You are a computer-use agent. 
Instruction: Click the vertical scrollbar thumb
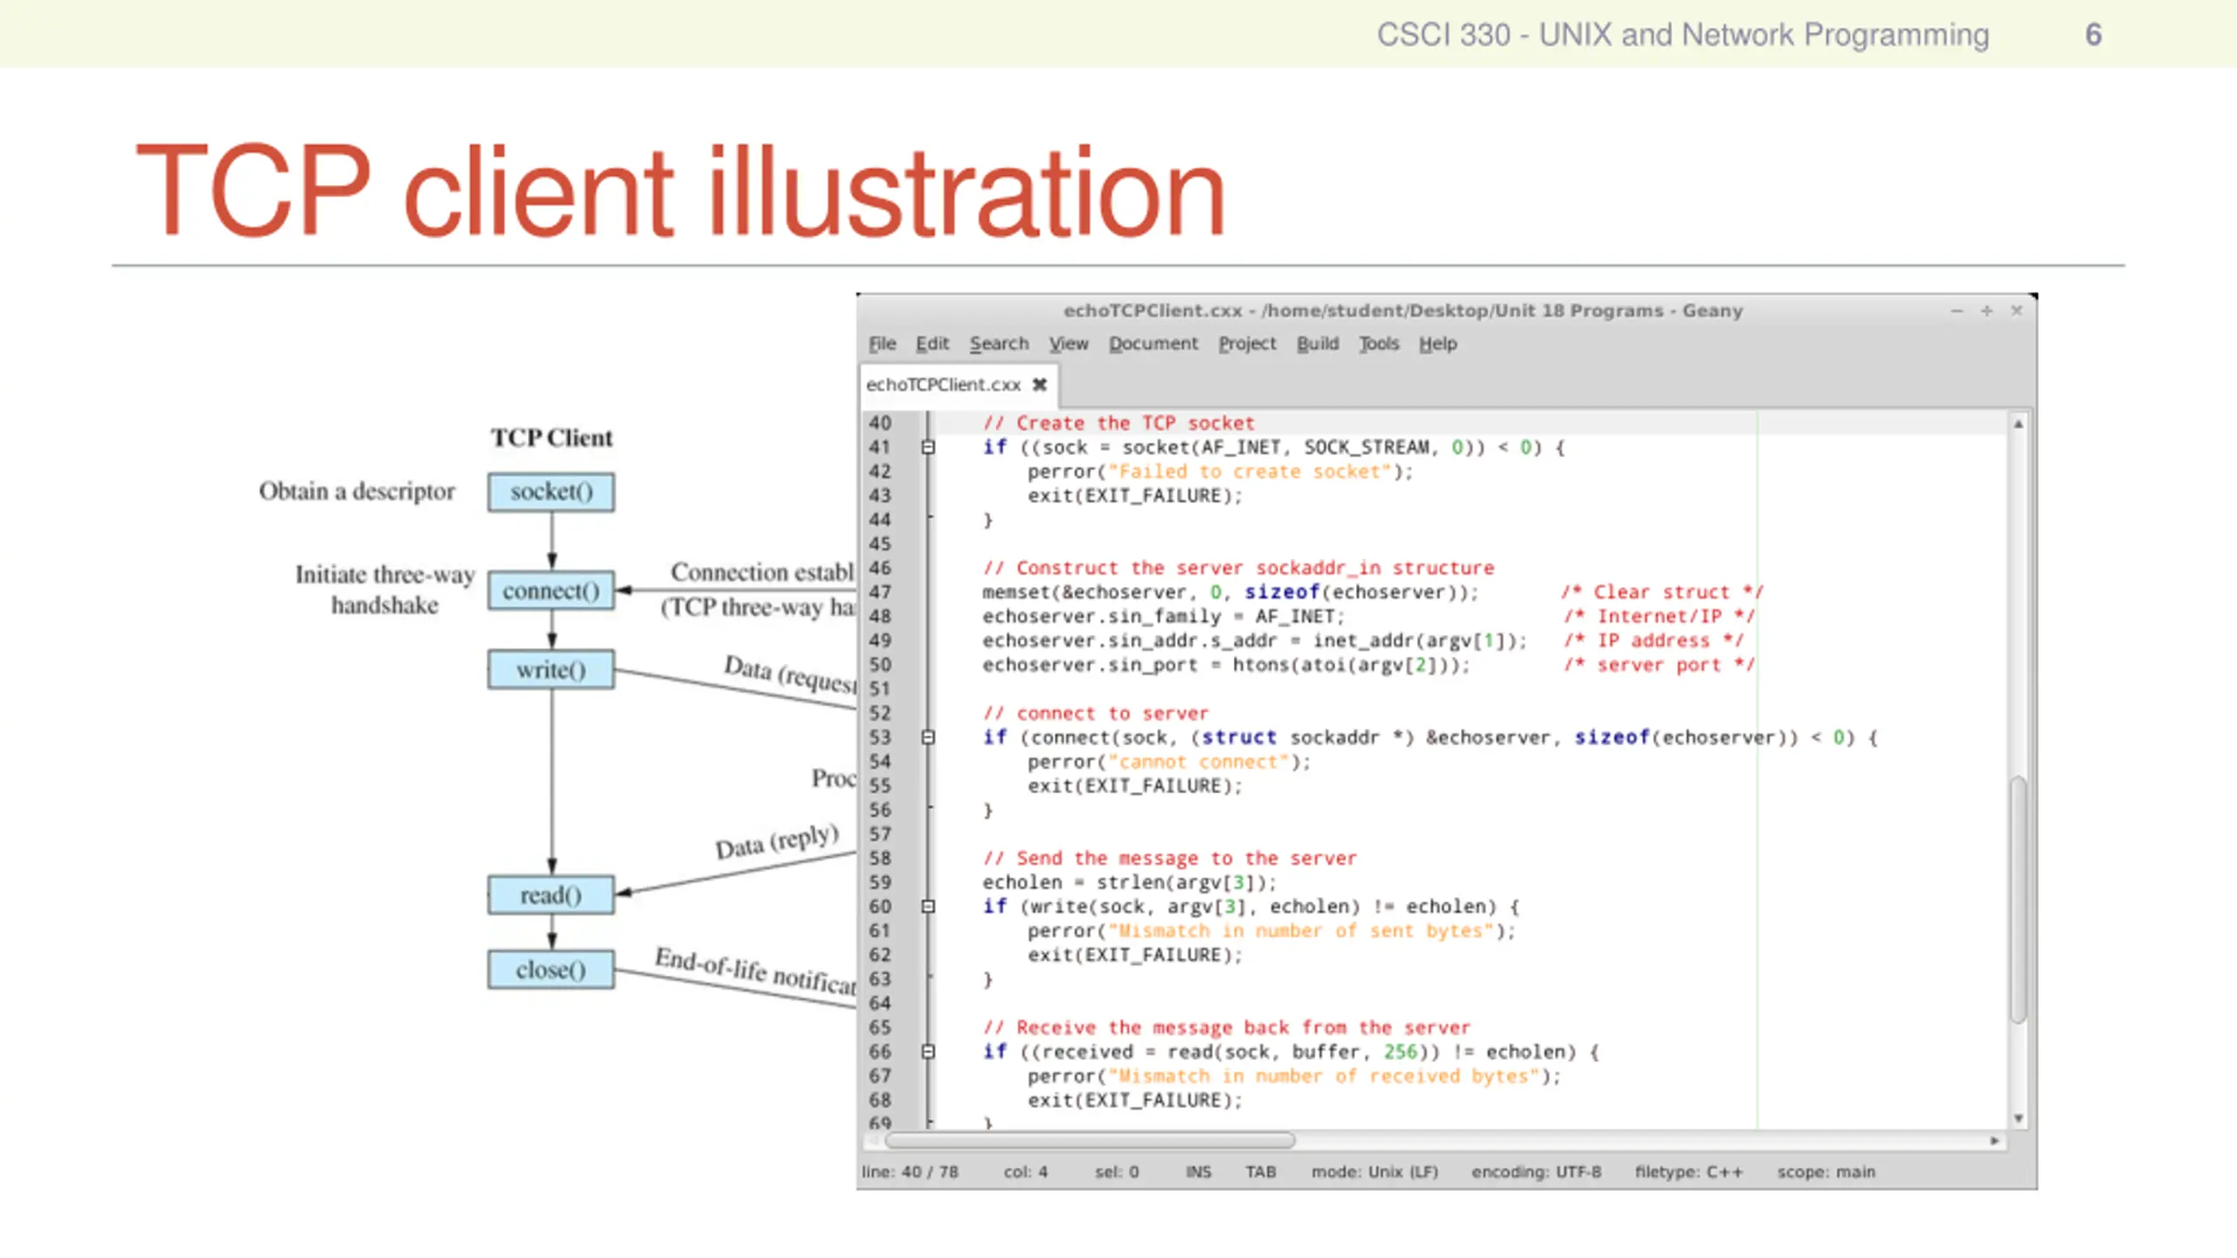(2018, 900)
